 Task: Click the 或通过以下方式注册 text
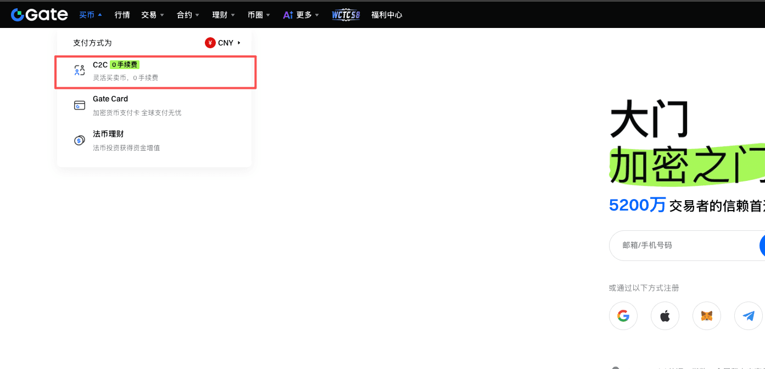pyautogui.click(x=644, y=288)
